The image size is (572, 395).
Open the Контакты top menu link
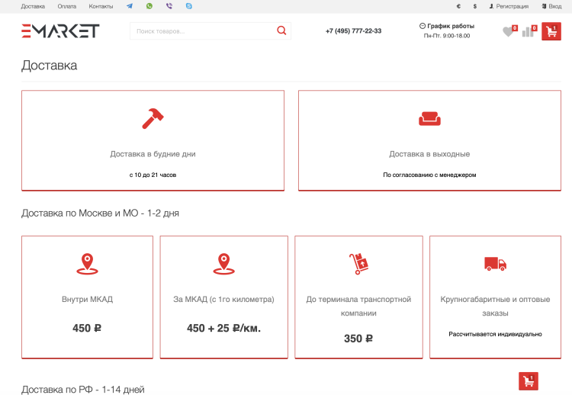click(101, 6)
